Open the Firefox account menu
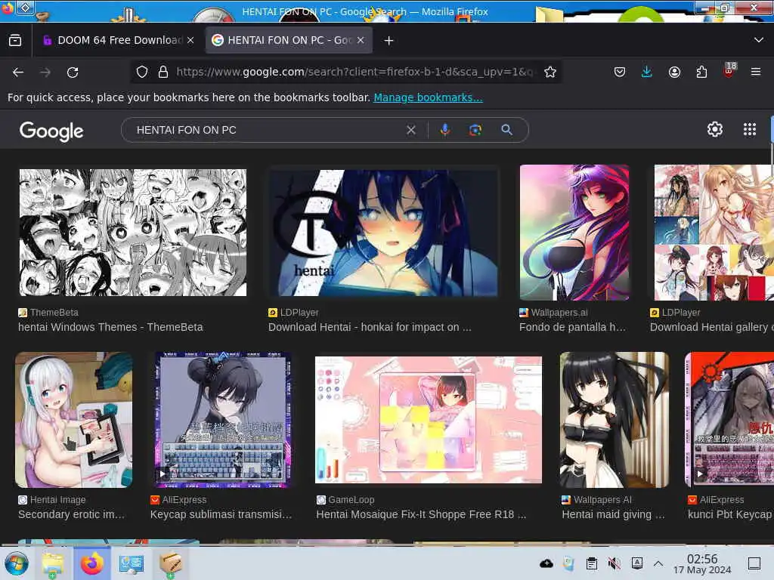 [x=674, y=72]
